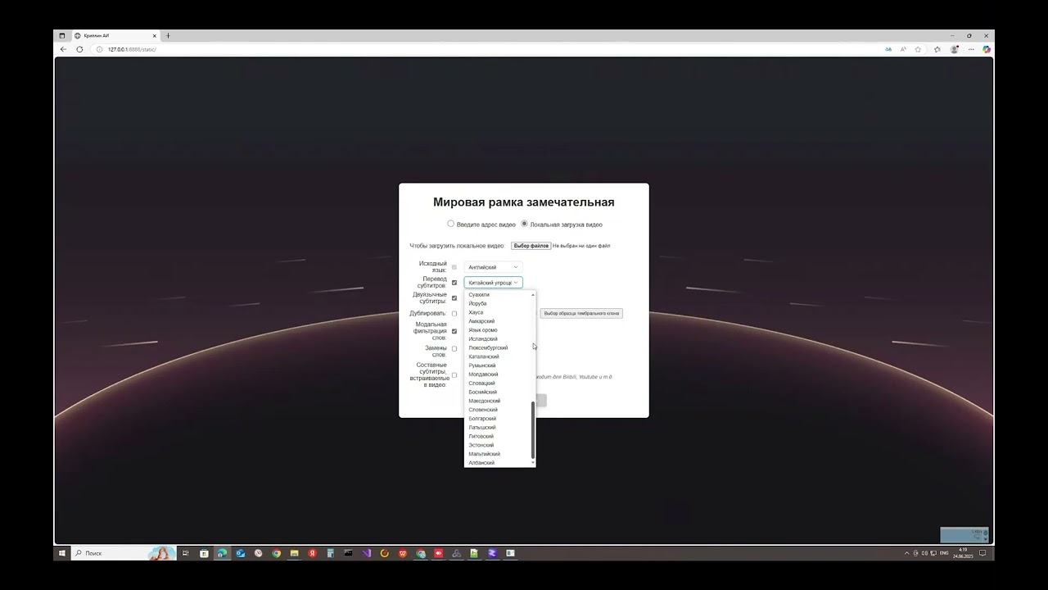Screen dimensions: 1048x590
Task: Open Outlook from the taskbar
Action: tap(241, 553)
